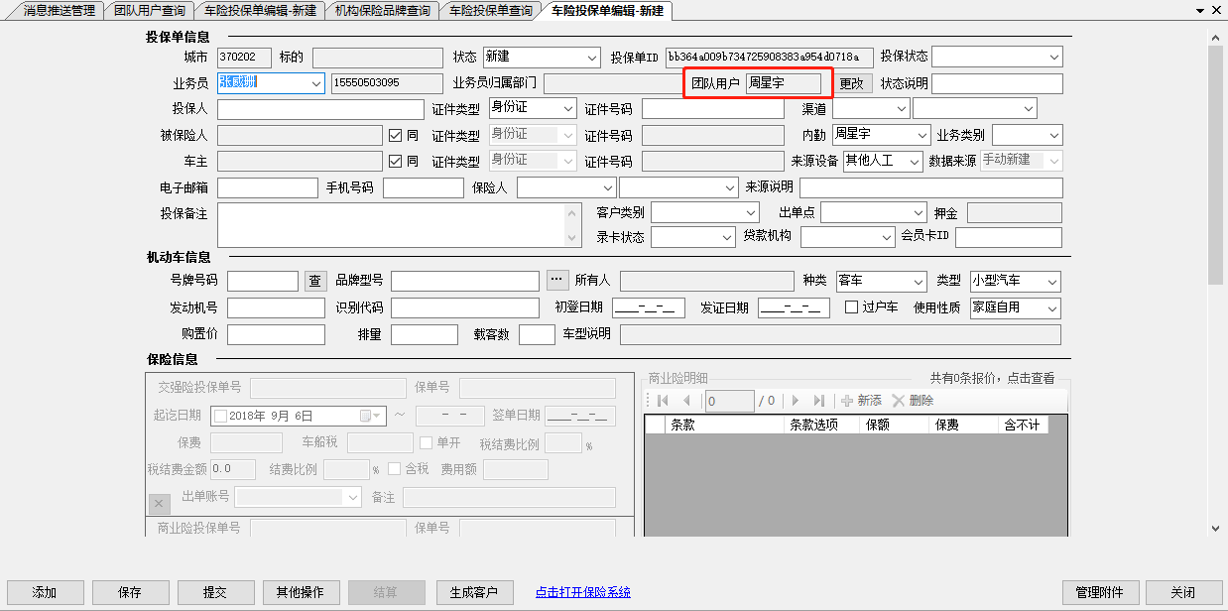
Task: Switch to the 消息推送管理 tab
Action: pyautogui.click(x=59, y=11)
